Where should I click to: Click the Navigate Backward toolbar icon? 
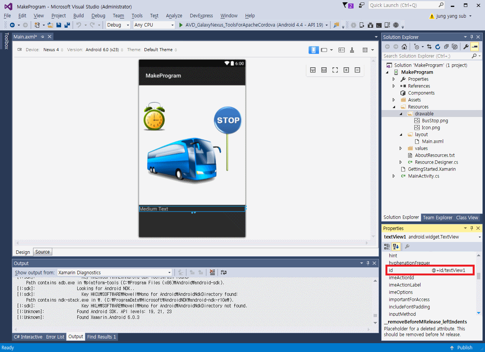click(12, 25)
